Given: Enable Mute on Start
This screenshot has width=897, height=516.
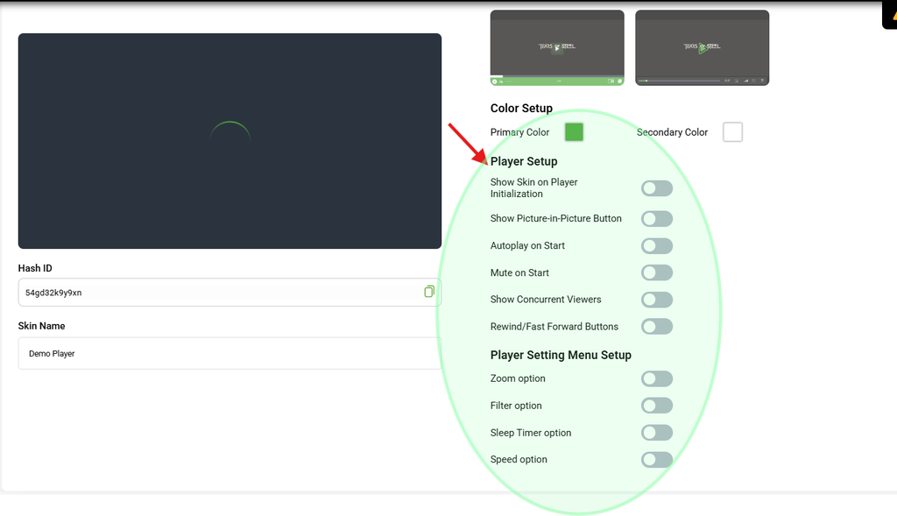Looking at the screenshot, I should [x=657, y=272].
